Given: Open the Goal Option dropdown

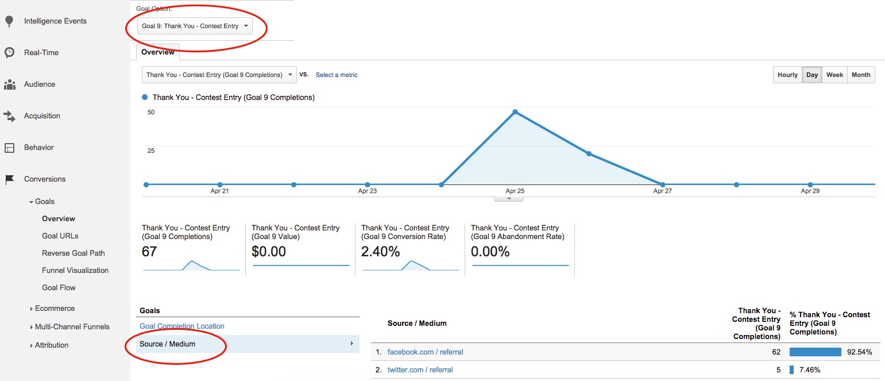Looking at the screenshot, I should [195, 26].
